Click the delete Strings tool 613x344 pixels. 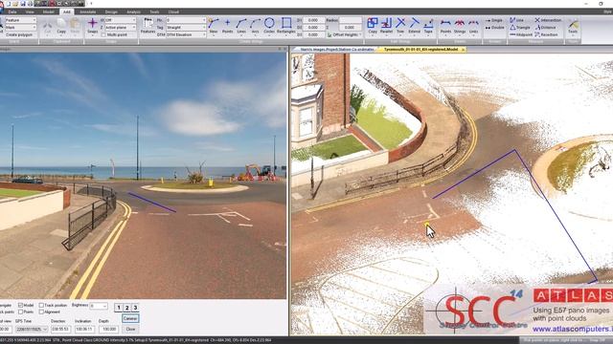point(460,26)
